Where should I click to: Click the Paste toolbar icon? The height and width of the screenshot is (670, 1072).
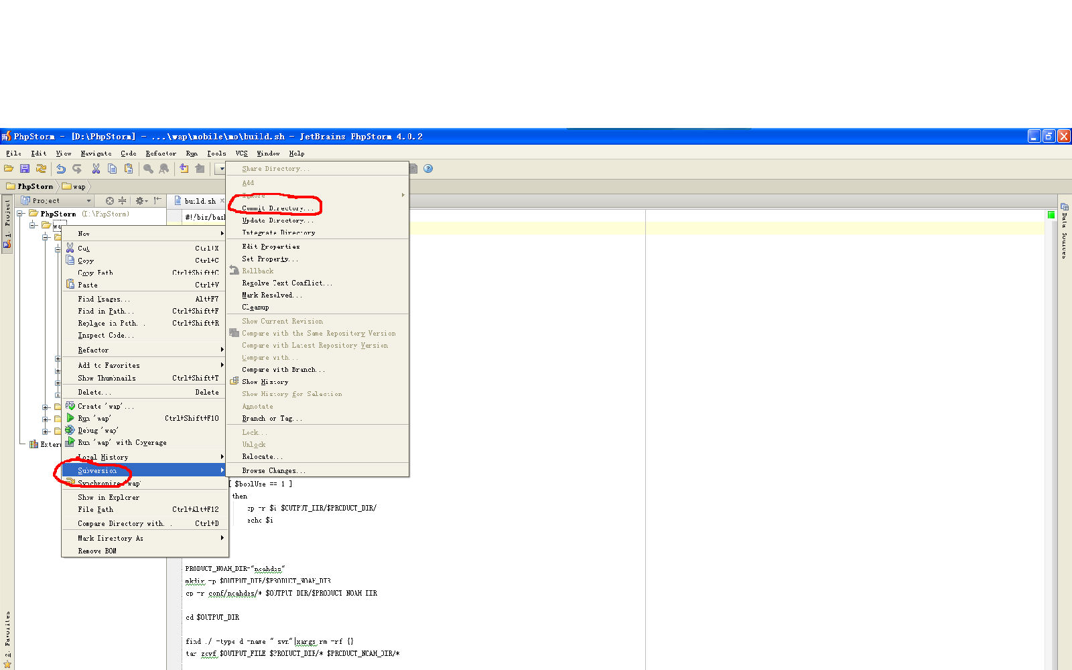click(128, 169)
